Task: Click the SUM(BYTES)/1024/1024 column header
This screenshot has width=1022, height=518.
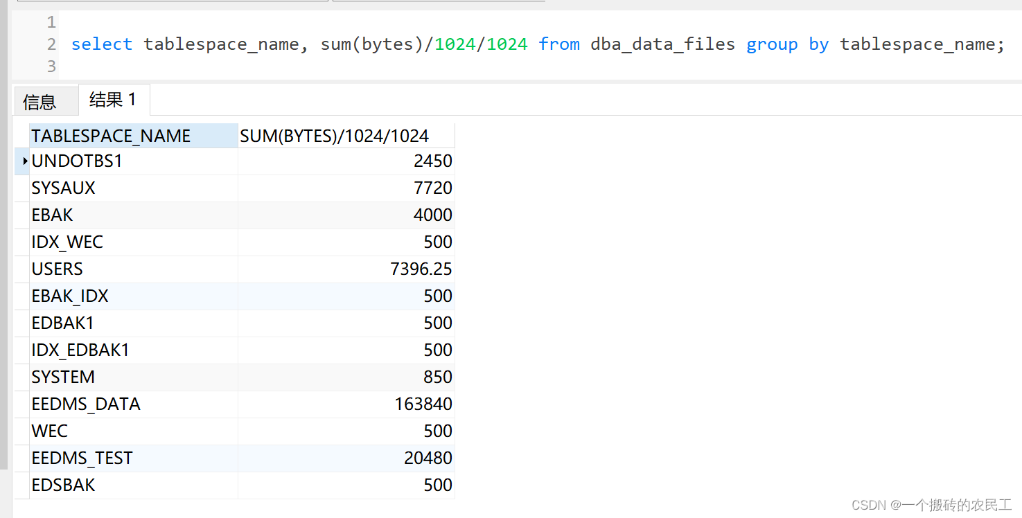Action: click(x=346, y=136)
